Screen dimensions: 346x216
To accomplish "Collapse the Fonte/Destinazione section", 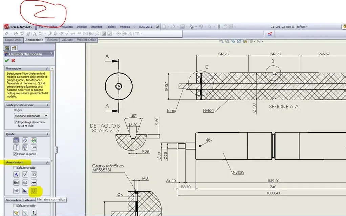I will pos(47,105).
